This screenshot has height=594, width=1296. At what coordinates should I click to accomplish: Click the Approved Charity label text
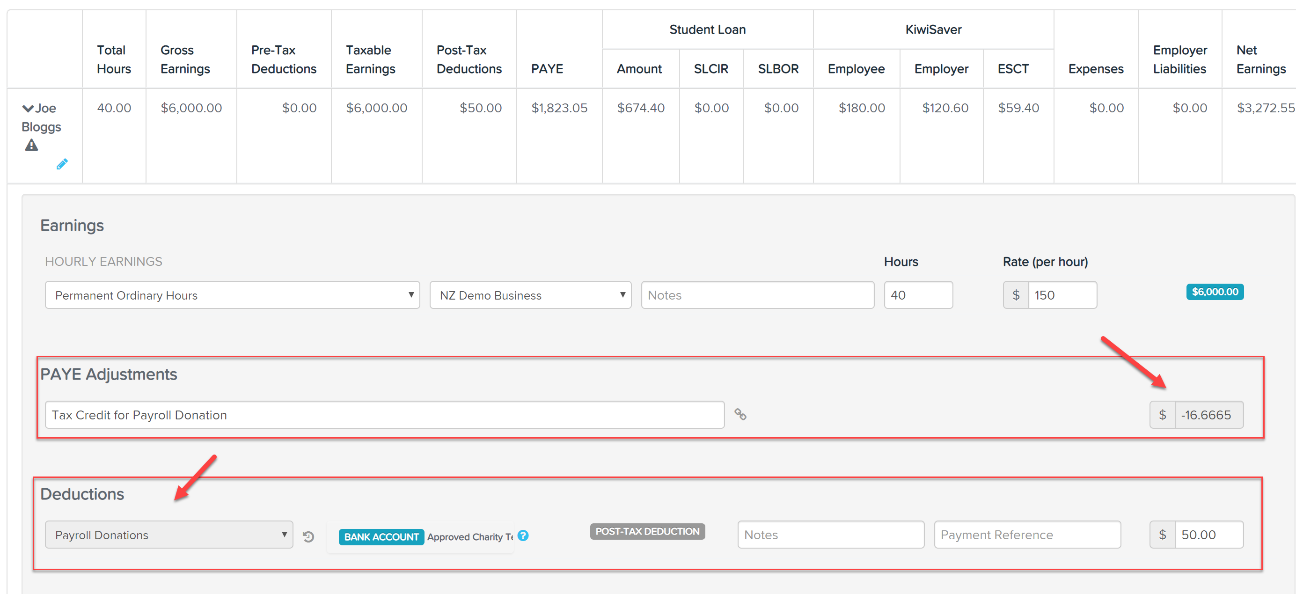[470, 537]
